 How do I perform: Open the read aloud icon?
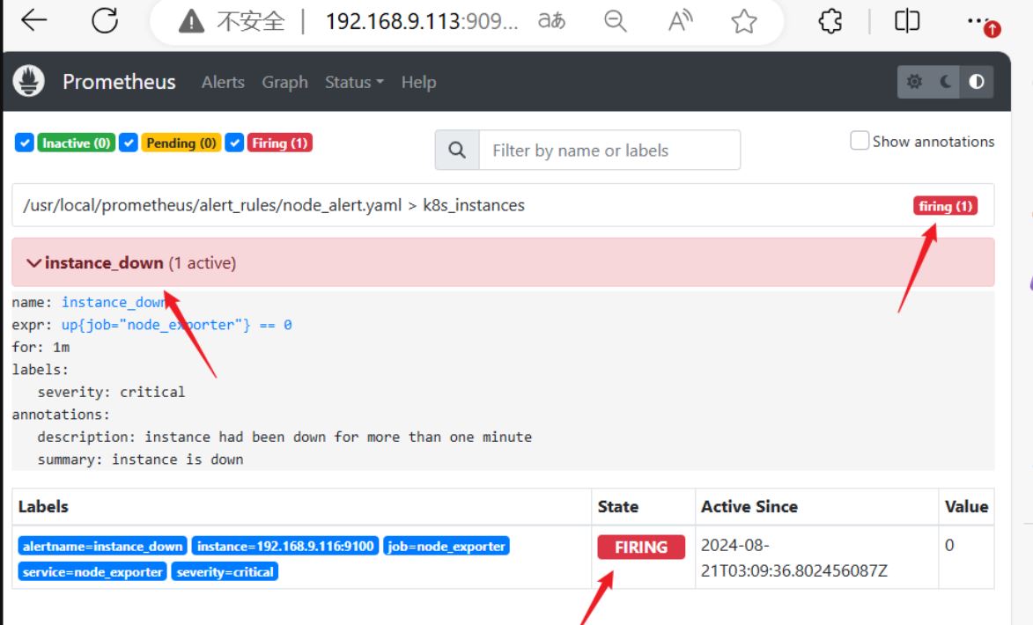click(680, 21)
